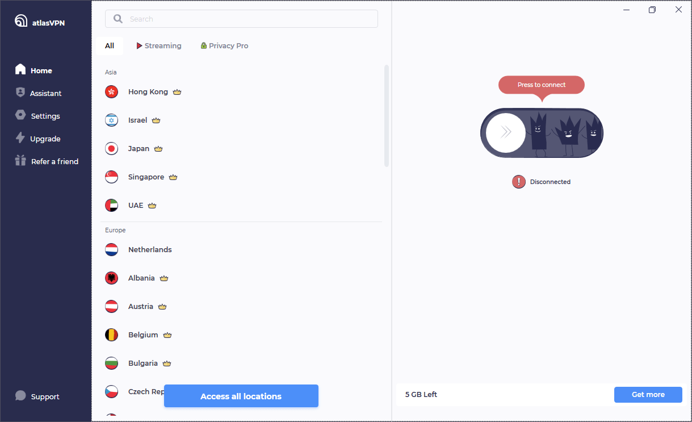Click the premium crown next to Israel
This screenshot has width=692, height=422.
click(156, 120)
